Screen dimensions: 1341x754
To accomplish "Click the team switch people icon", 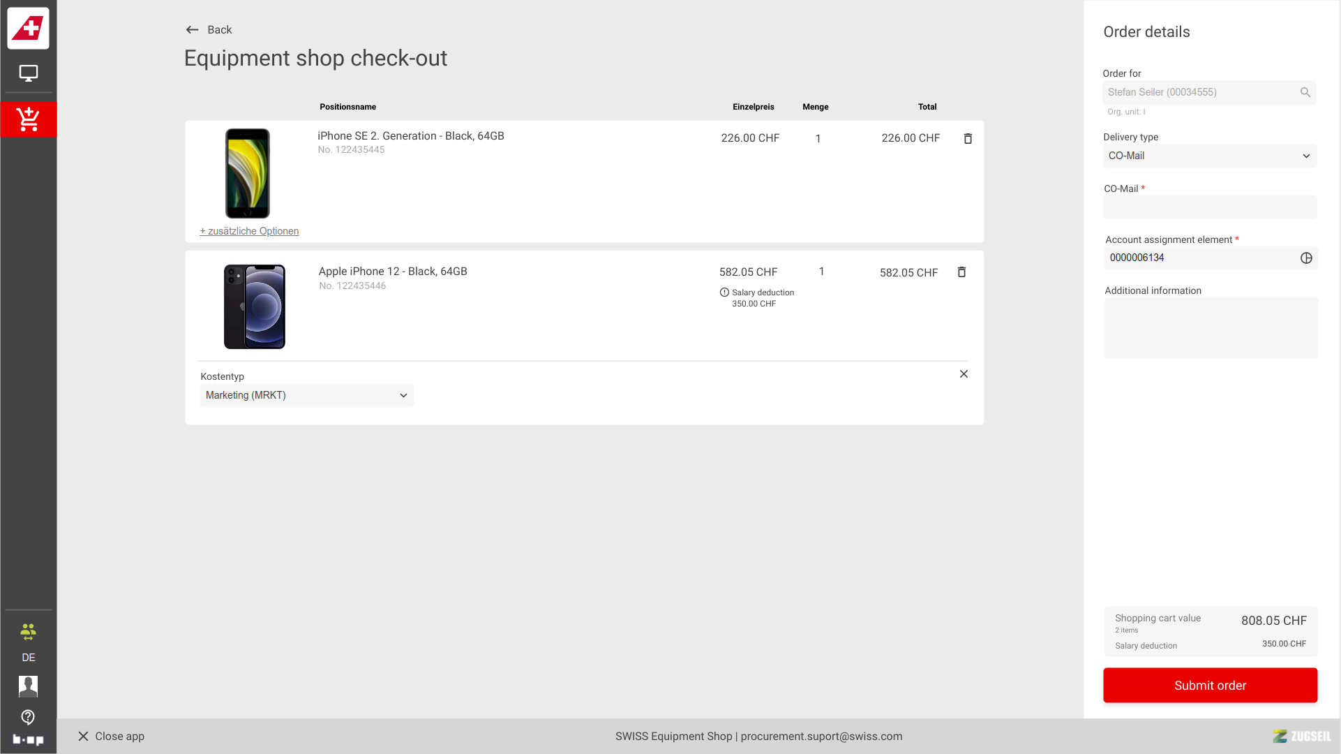I will (28, 633).
